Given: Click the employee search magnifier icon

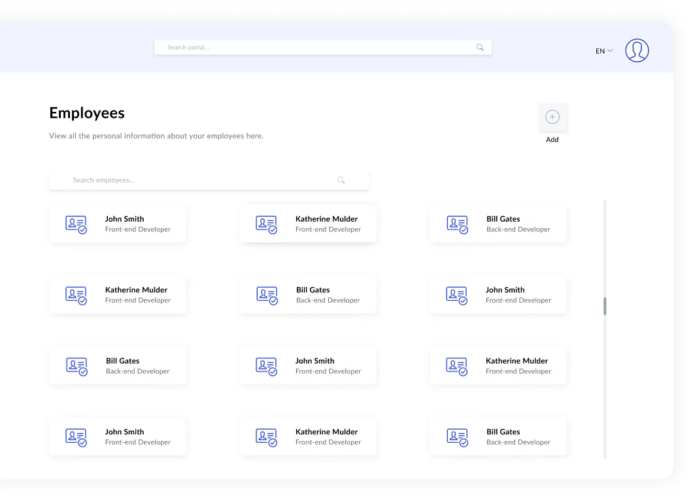Looking at the screenshot, I should coord(341,180).
